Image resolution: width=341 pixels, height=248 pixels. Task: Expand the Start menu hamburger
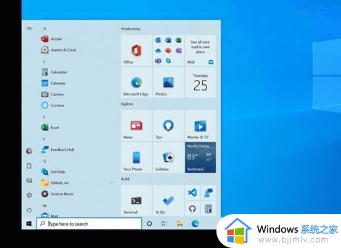click(29, 28)
